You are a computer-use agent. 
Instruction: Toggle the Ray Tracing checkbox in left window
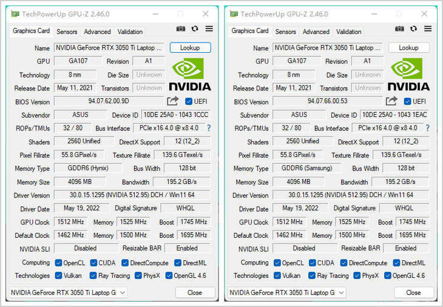pos(93,275)
